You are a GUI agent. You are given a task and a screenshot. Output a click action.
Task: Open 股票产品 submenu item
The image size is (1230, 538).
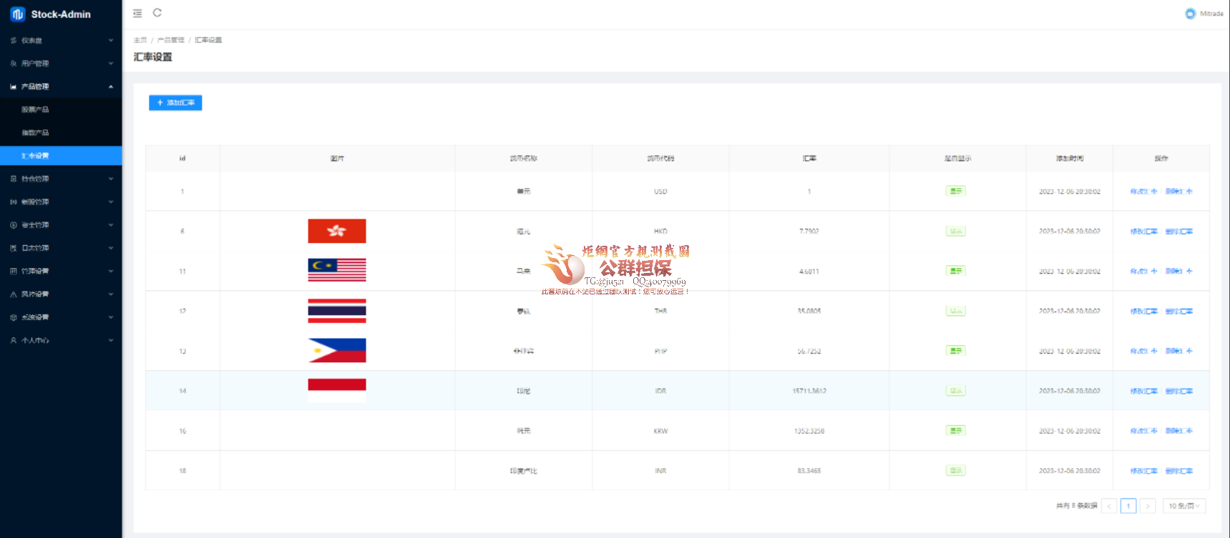point(35,110)
